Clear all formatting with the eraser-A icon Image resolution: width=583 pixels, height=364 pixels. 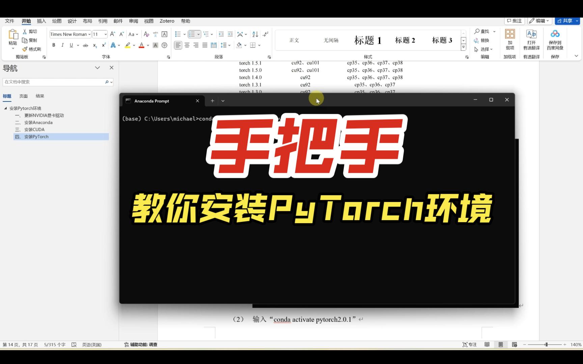click(x=146, y=34)
